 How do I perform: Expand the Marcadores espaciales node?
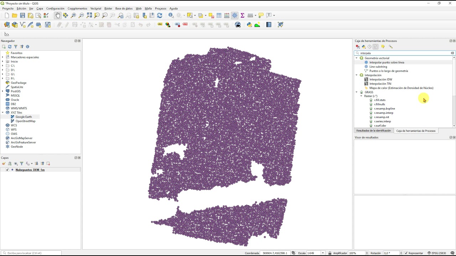tap(2, 57)
